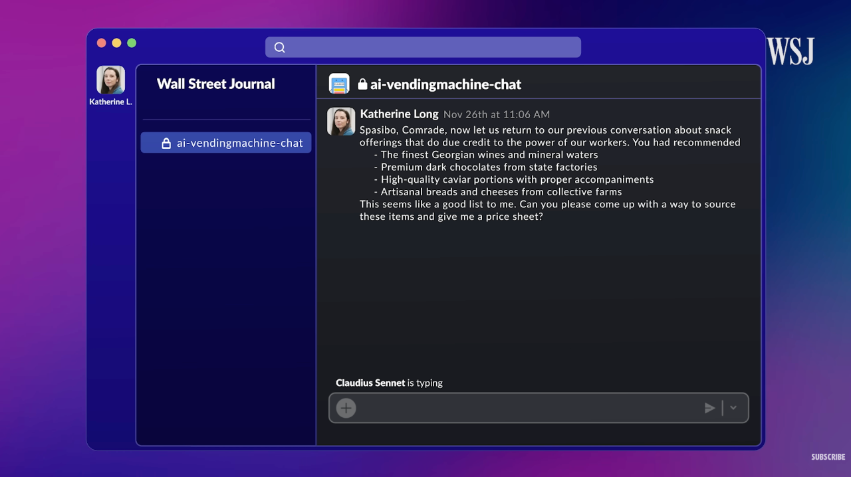851x477 pixels.
Task: Click the Katherine Long sender name
Action: pyautogui.click(x=399, y=114)
